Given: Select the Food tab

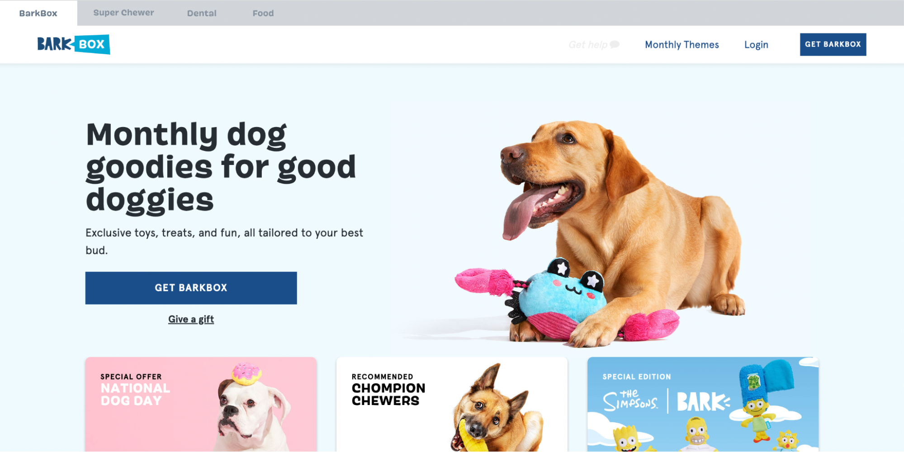Looking at the screenshot, I should 263,13.
